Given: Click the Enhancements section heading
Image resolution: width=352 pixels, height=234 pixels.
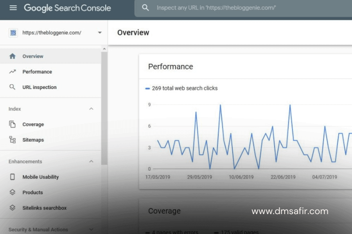Looking at the screenshot, I should click(x=25, y=161).
